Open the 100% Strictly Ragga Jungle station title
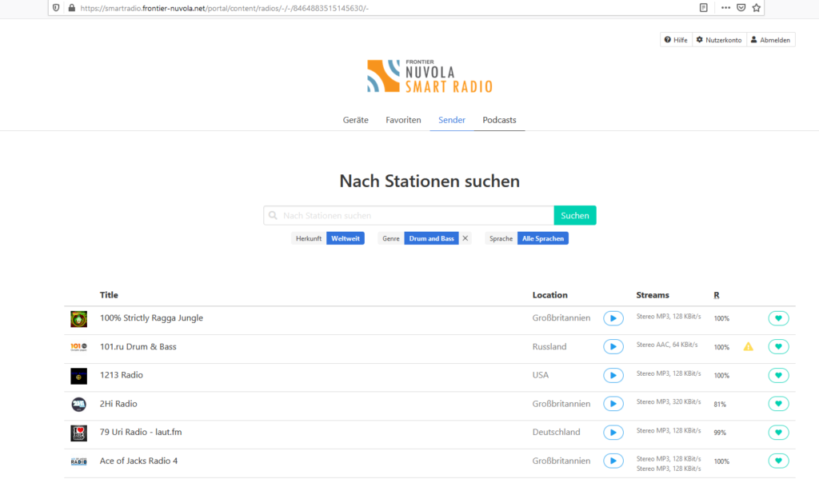The width and height of the screenshot is (819, 479). (x=151, y=317)
